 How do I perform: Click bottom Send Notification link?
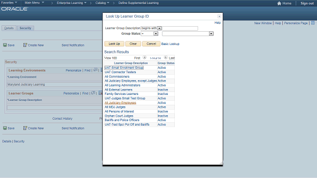coord(73,128)
